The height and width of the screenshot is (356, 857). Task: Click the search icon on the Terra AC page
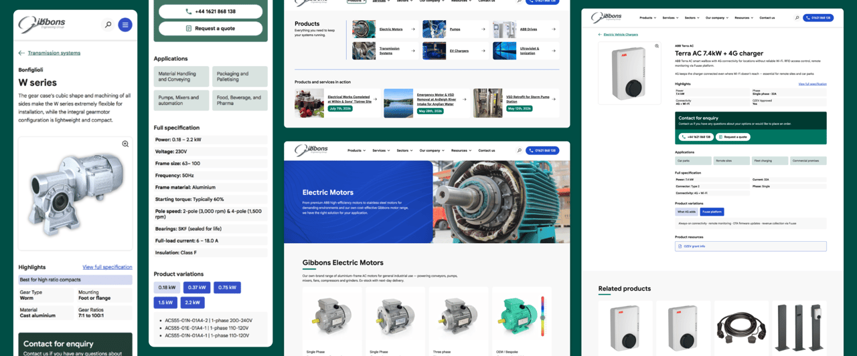tap(796, 17)
